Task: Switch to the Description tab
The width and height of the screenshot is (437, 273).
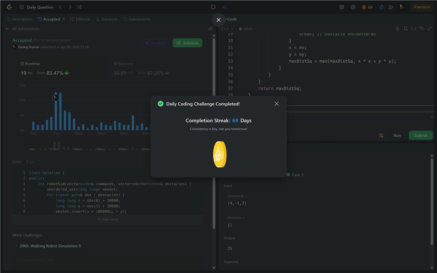Action: 19,19
